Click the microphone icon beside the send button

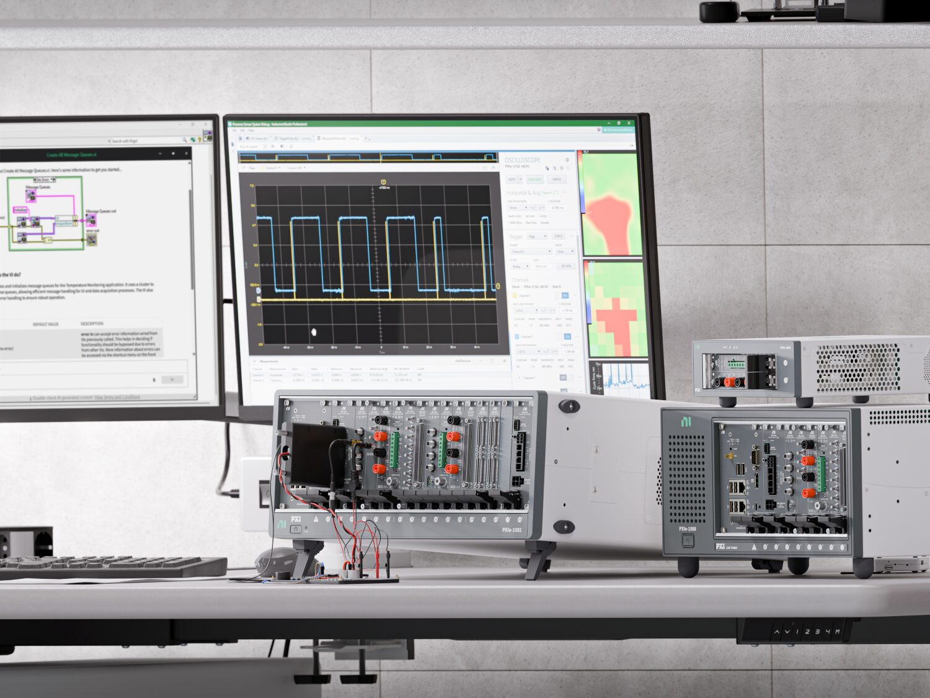tap(154, 380)
